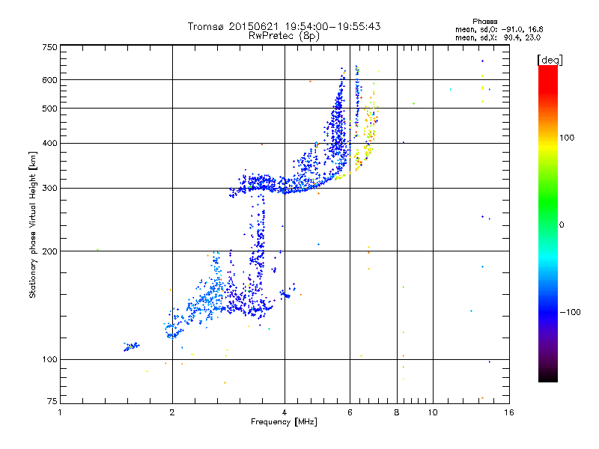Click the x-axis tick label '16'
The image size is (599, 449).
tap(509, 413)
